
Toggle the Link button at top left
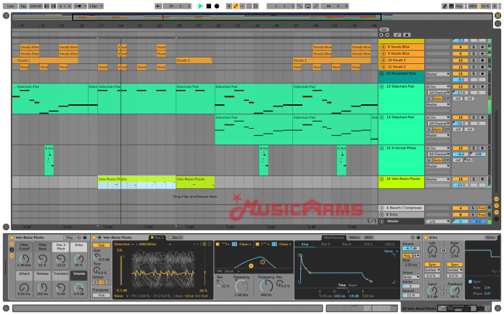pos(10,6)
